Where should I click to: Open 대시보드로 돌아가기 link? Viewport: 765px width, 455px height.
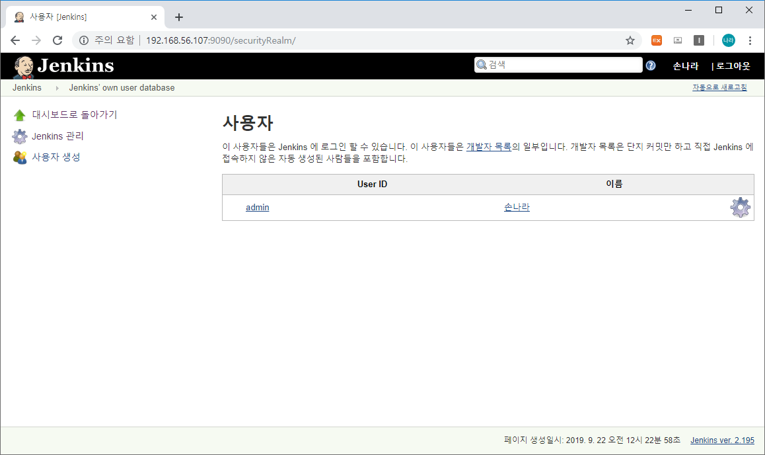(75, 114)
